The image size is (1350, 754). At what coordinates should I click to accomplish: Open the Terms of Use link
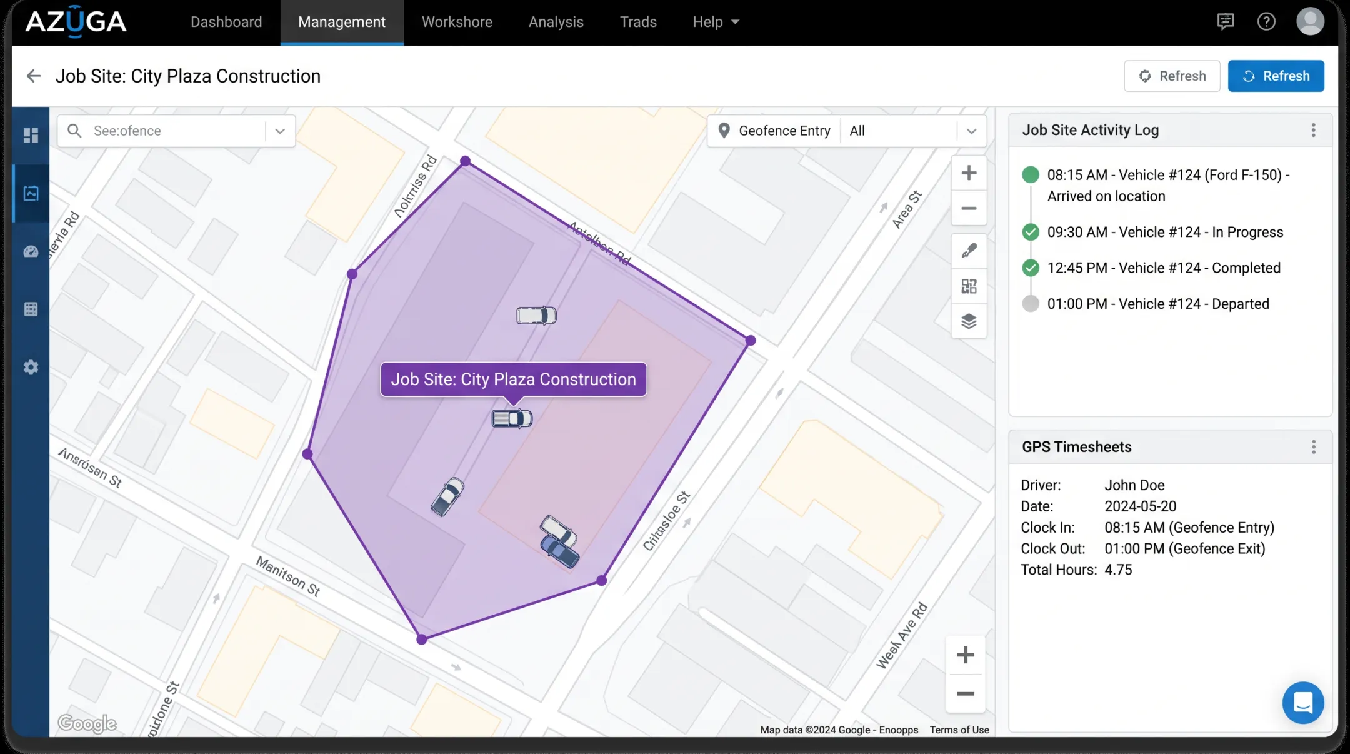click(x=959, y=730)
